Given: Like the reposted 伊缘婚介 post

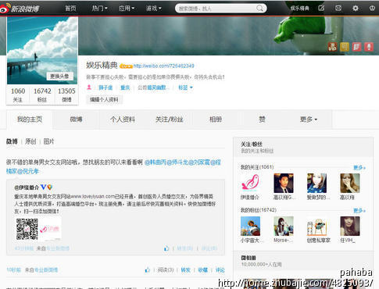Looking at the screenshot, I should click(166, 248).
